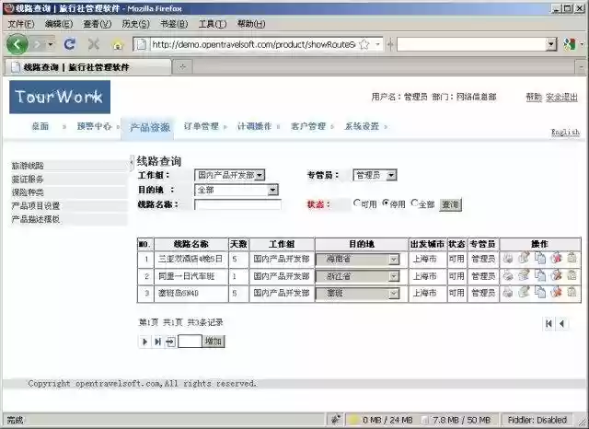Screen dimensions: 589x429
Task: Click the page number input box
Action: point(190,342)
